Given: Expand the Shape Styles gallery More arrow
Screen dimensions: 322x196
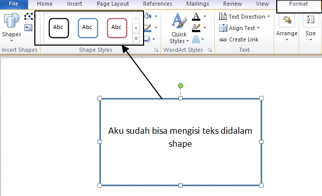Looking at the screenshot, I should [x=136, y=38].
